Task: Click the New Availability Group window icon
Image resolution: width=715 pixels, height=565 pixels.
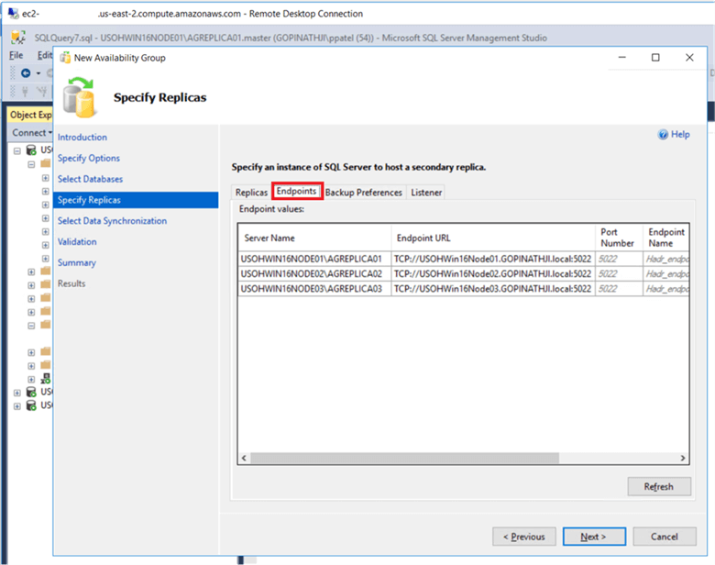Action: click(66, 58)
